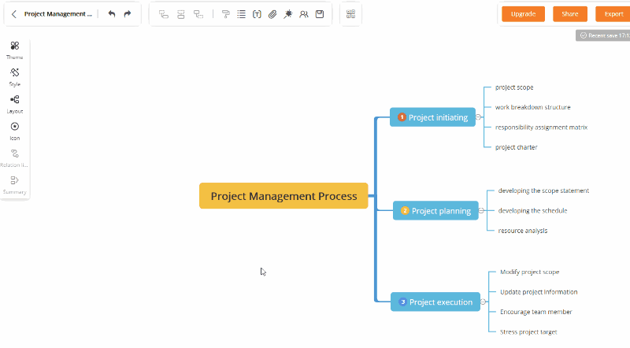
Task: Click the redo arrow
Action: (x=128, y=14)
